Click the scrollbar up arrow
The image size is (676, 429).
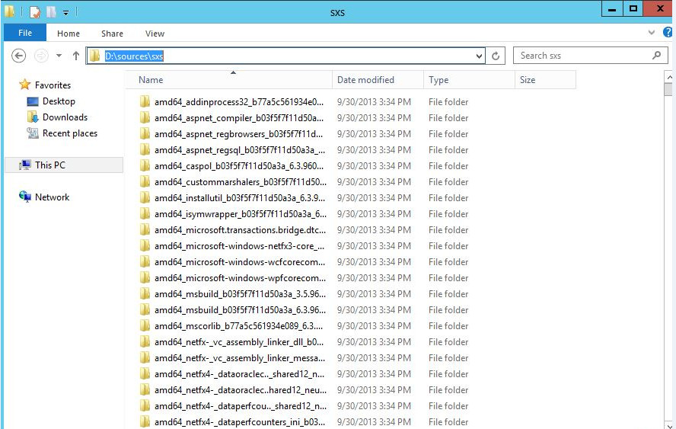click(668, 77)
